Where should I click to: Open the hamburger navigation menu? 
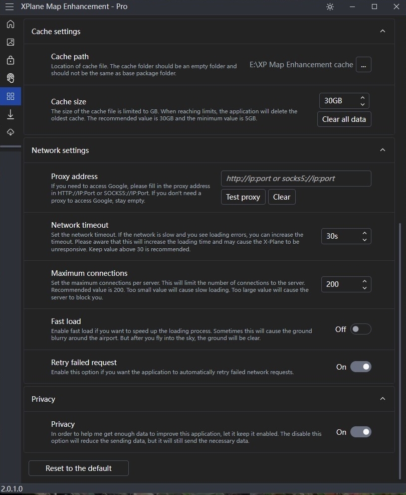point(10,7)
